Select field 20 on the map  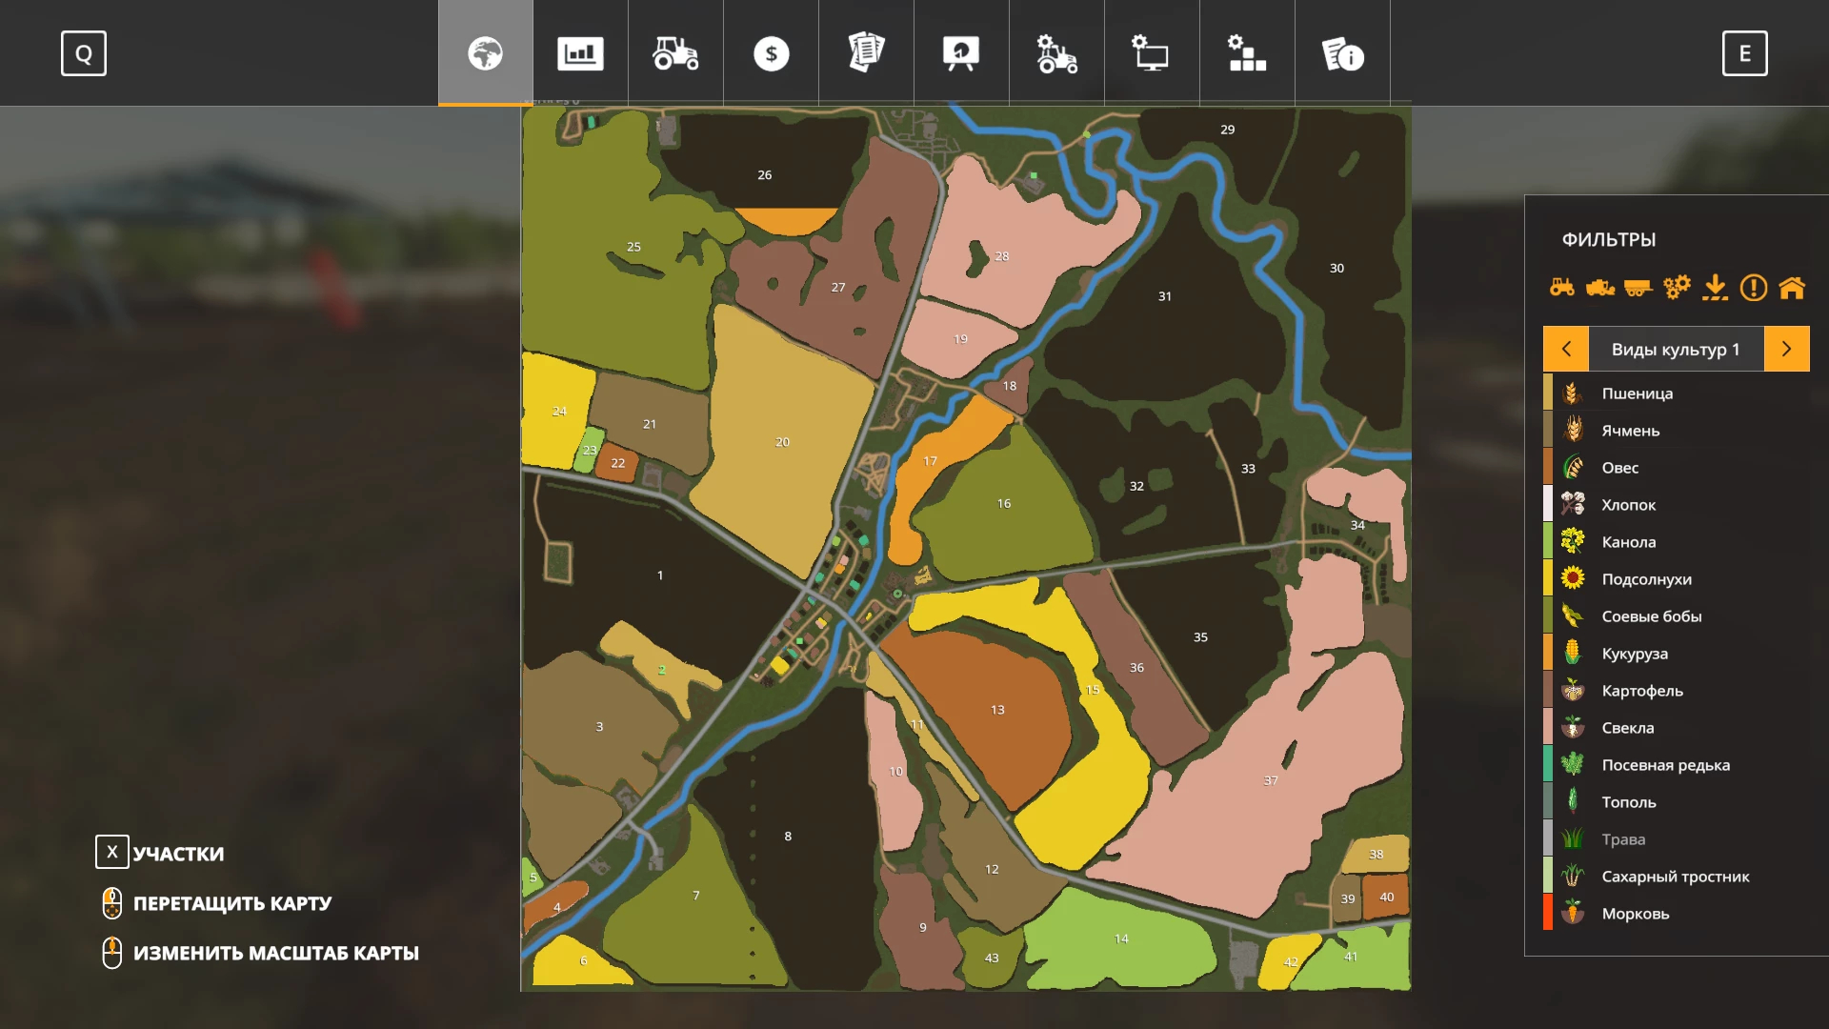pos(782,442)
